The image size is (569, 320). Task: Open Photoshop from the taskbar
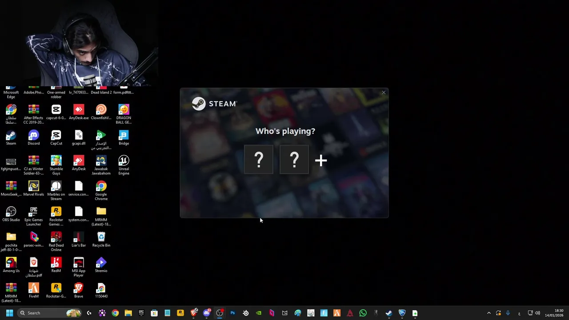point(232,313)
